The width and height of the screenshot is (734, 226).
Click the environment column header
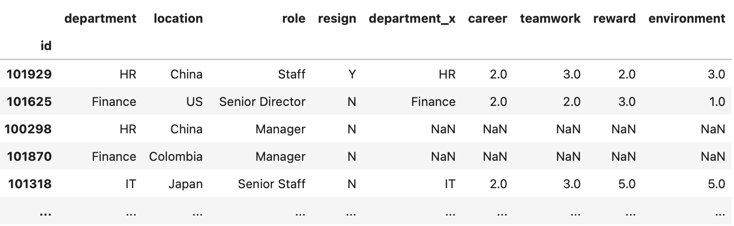687,18
